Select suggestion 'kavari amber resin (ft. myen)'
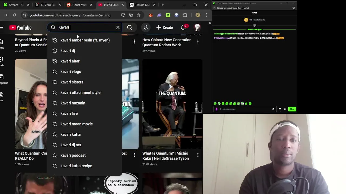 [84, 40]
